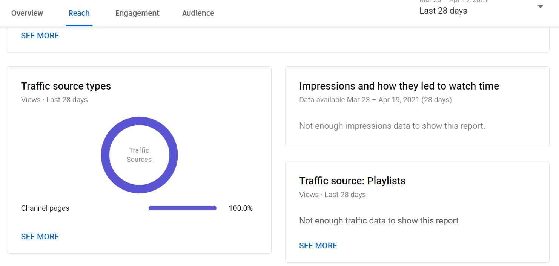Click 'Views · Last 28 days' under Traffic source types
The width and height of the screenshot is (559, 266).
[54, 100]
